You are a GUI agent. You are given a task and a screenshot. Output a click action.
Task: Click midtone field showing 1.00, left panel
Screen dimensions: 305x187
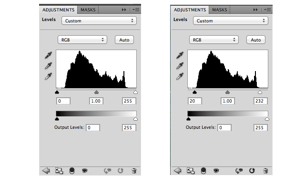click(x=96, y=101)
